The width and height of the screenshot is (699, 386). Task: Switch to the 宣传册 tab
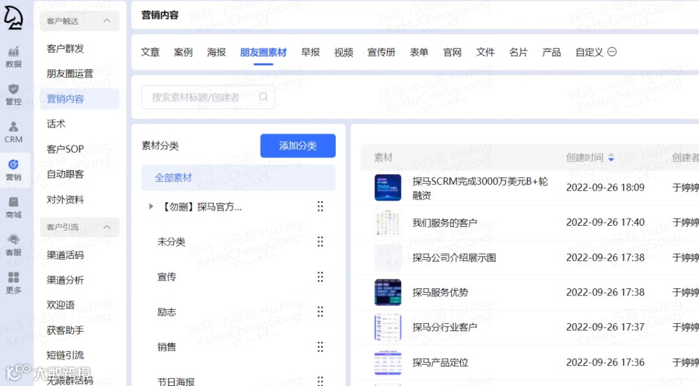coord(381,52)
